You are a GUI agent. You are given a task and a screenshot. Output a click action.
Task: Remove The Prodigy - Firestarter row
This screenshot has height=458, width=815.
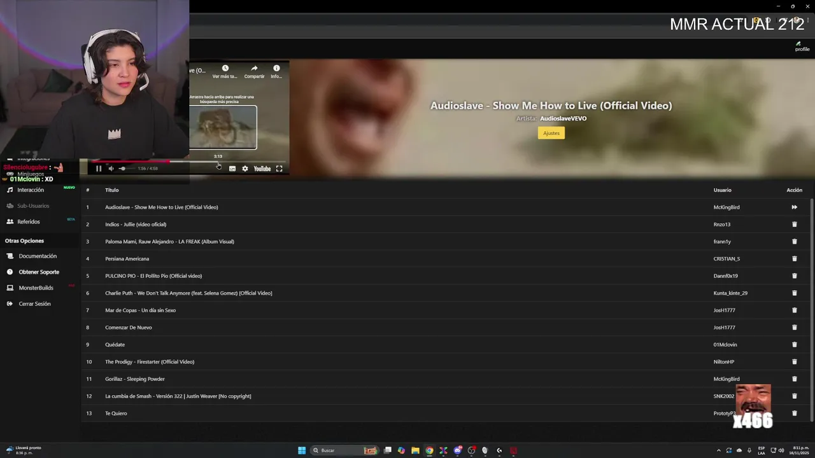tap(794, 361)
